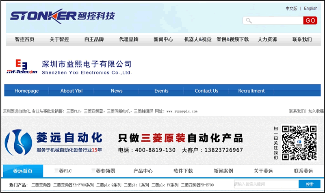Click the blue 搜索 button

pos(310,184)
